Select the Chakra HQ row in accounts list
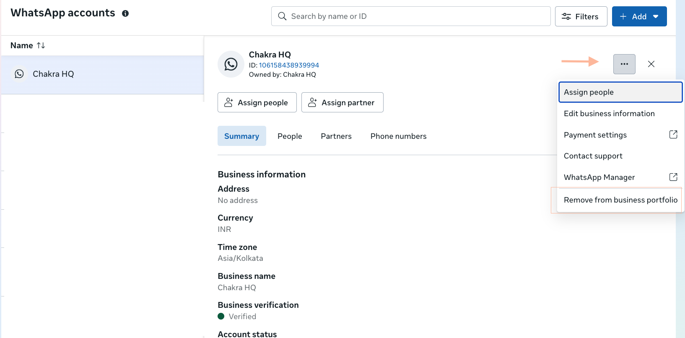Screen dimensions: 685x338 tap(102, 74)
